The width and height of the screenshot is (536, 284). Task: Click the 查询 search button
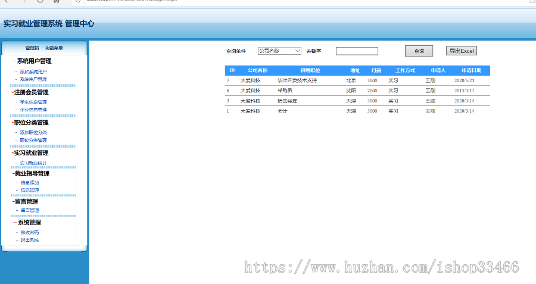419,51
